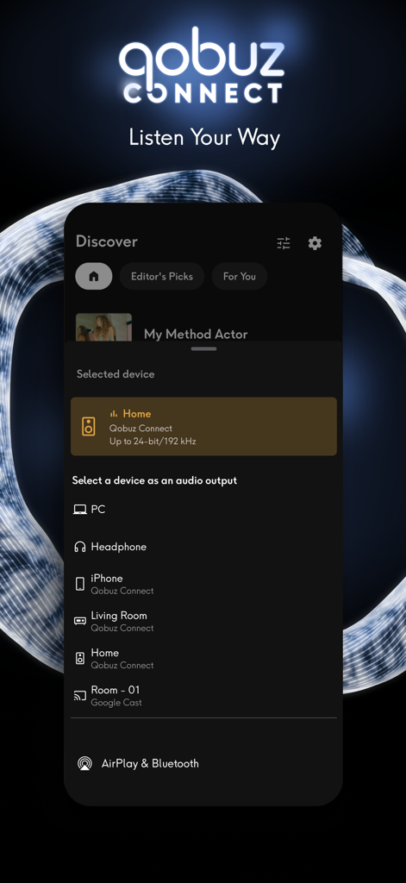Click the laptop icon beside PC
This screenshot has width=406, height=883.
pyautogui.click(x=80, y=510)
